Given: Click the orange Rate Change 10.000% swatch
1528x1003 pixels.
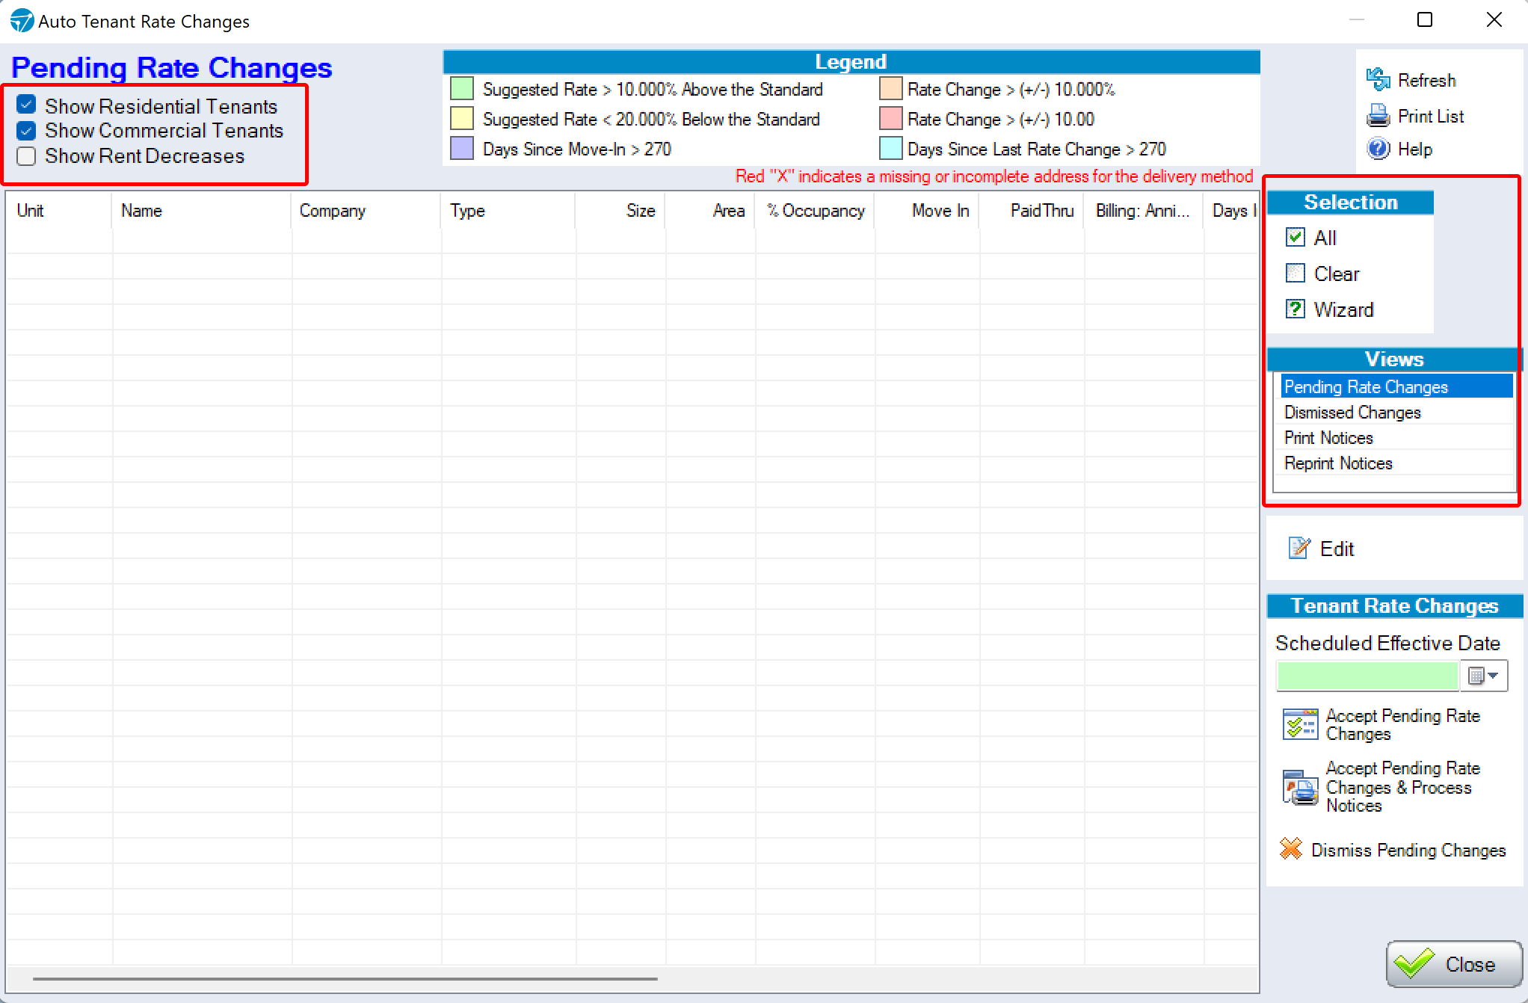Looking at the screenshot, I should pos(890,89).
